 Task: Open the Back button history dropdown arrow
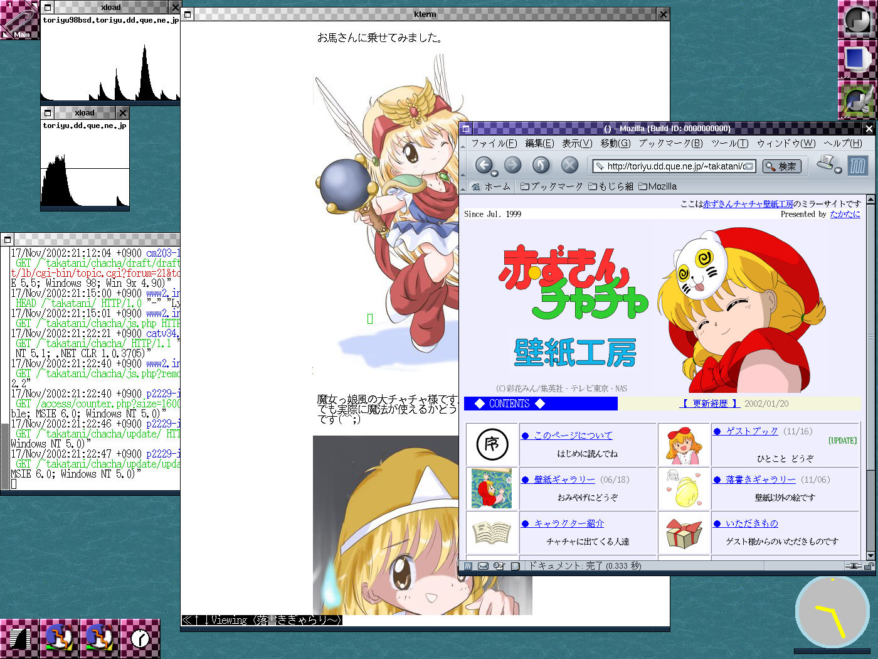495,173
